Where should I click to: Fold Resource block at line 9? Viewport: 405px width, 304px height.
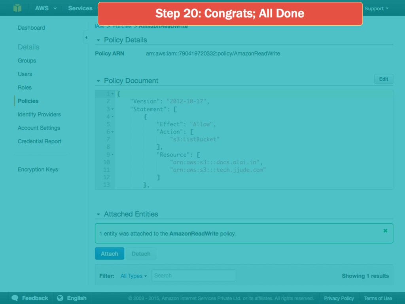pyautogui.click(x=113, y=155)
